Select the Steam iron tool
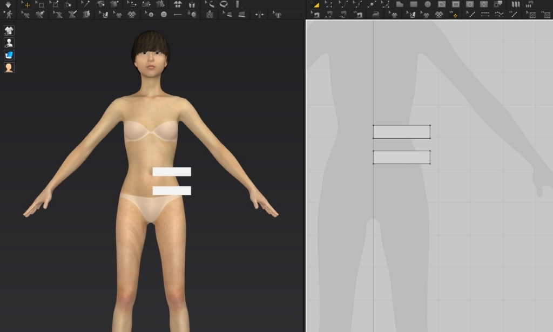This screenshot has width=553, height=332. (x=375, y=15)
